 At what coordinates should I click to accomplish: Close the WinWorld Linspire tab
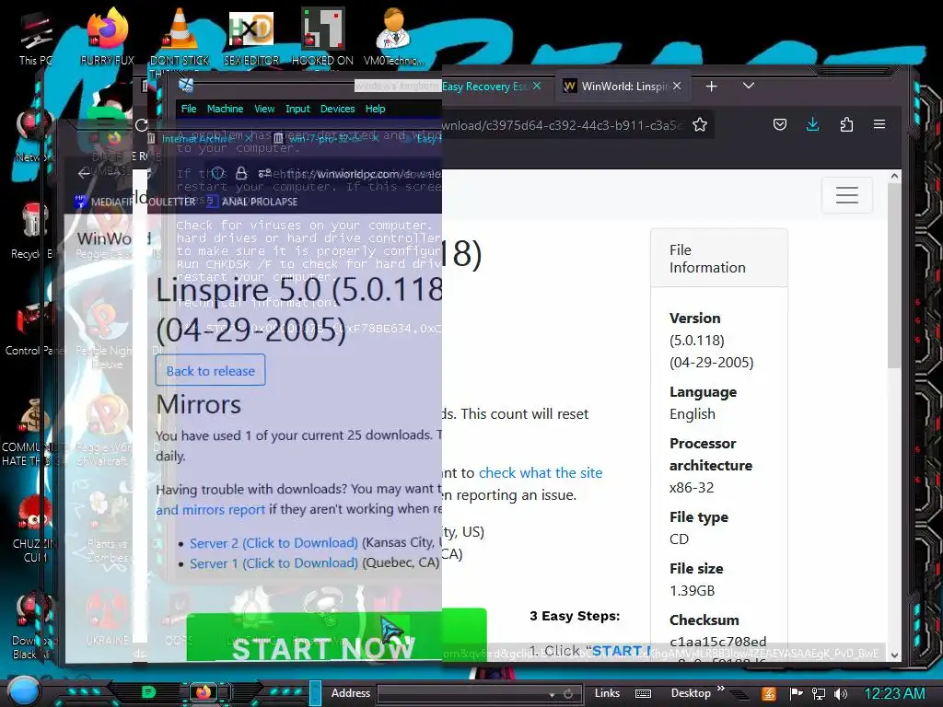[x=677, y=86]
